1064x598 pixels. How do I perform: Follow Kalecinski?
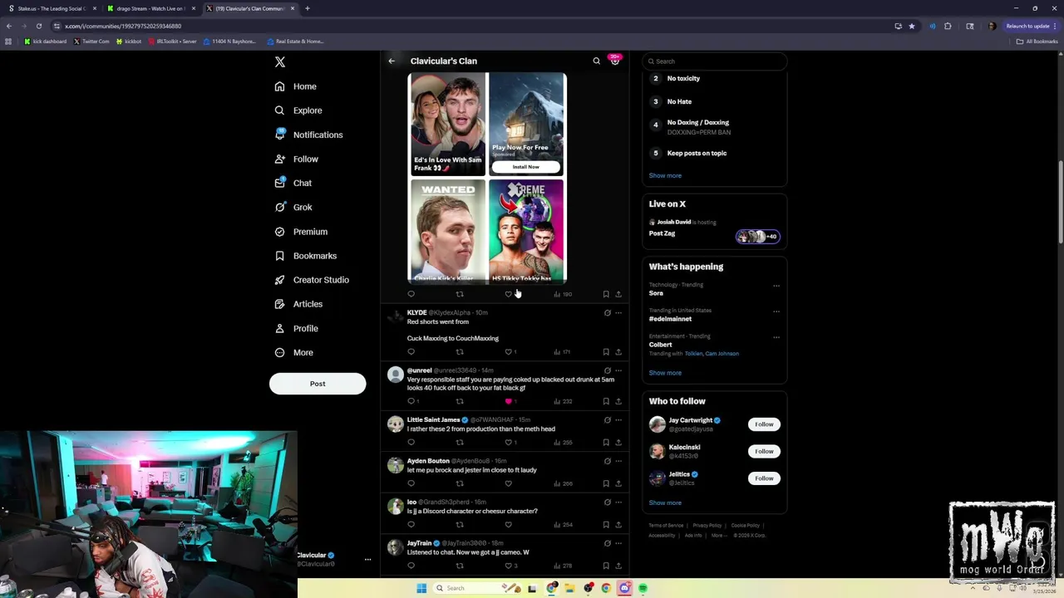tap(764, 451)
